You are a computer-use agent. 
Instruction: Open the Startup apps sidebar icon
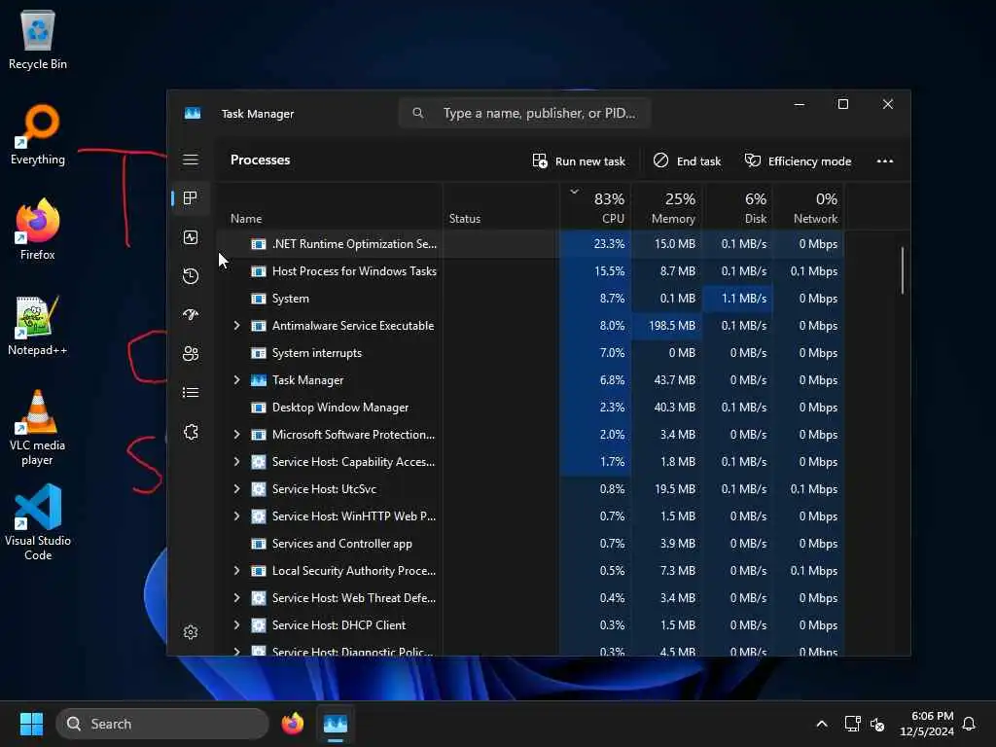[x=191, y=314]
